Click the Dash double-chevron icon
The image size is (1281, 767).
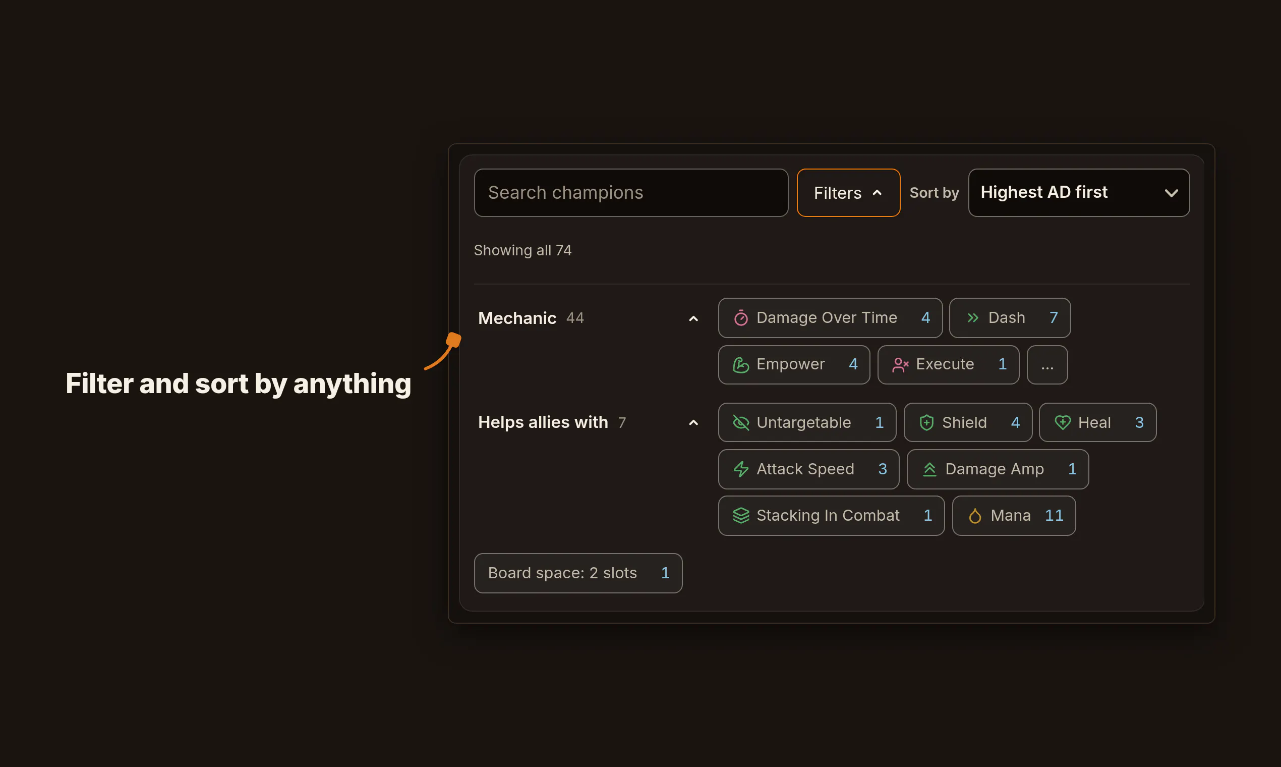coord(973,318)
